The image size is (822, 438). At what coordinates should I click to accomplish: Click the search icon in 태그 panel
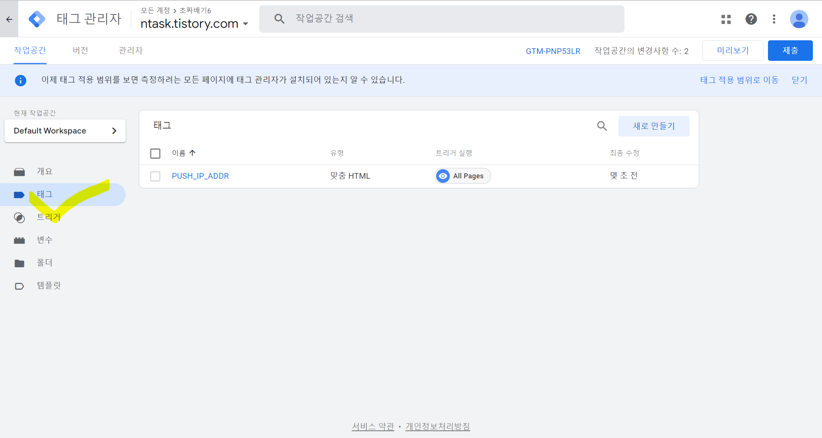(602, 126)
